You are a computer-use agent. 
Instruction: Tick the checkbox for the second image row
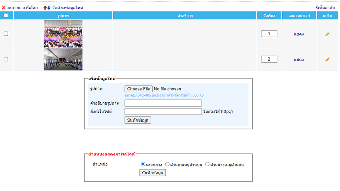[x=6, y=59]
